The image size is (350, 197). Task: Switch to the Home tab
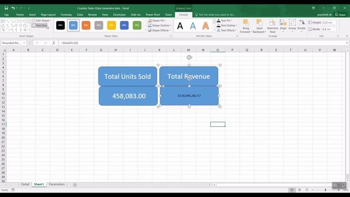pos(20,15)
